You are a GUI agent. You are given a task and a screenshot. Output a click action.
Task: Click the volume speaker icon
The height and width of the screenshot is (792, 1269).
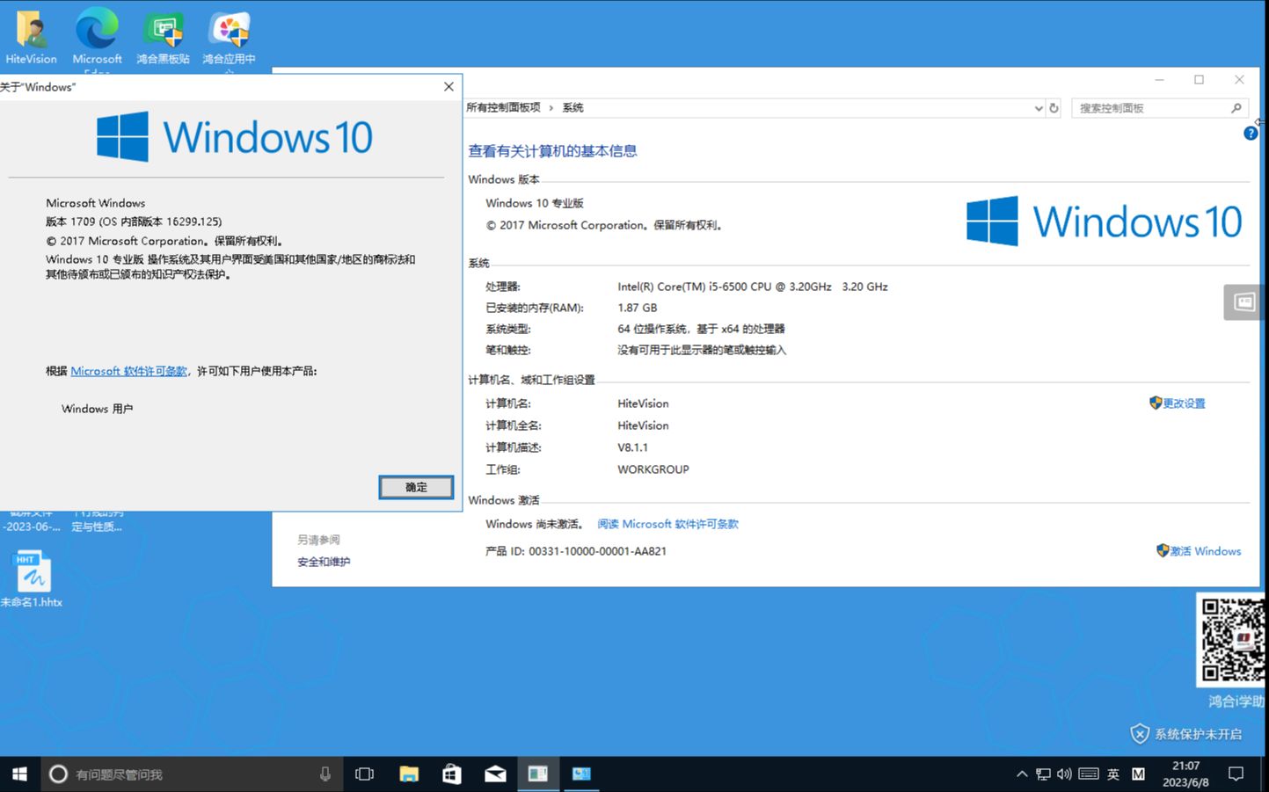click(1065, 774)
